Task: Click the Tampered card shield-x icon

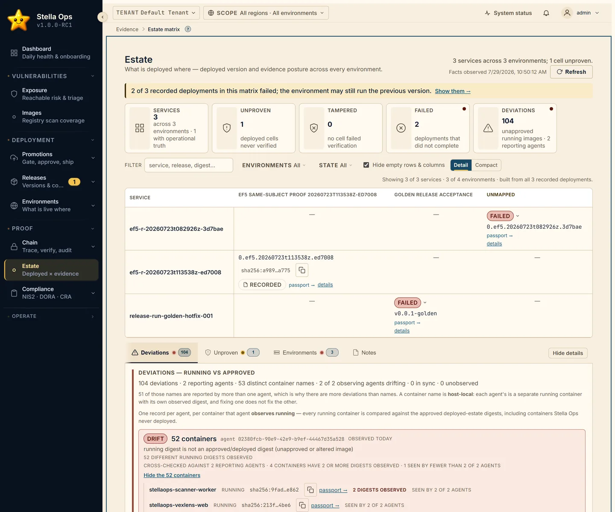Action: (x=314, y=128)
